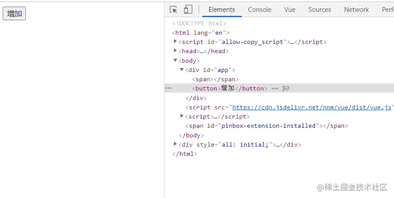Open the Network tab
The image size is (394, 198).
coord(356,10)
